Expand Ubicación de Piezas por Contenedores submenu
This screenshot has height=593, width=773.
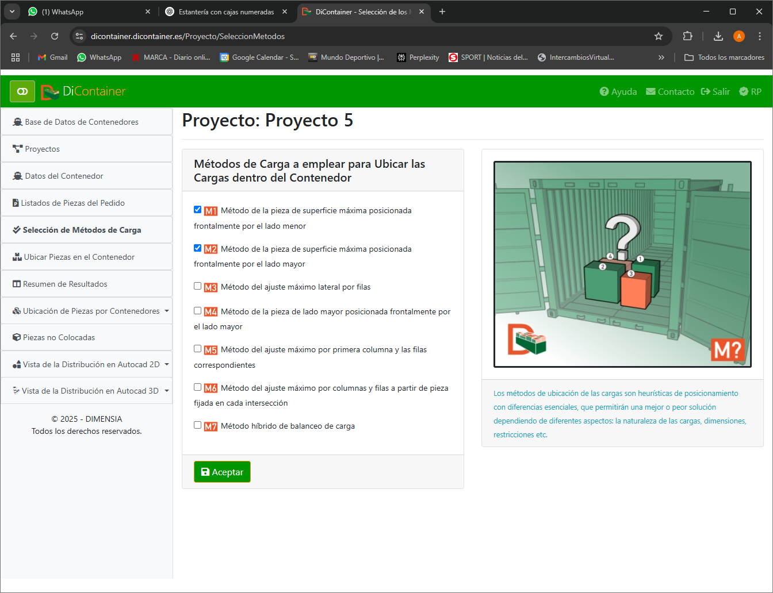[167, 311]
